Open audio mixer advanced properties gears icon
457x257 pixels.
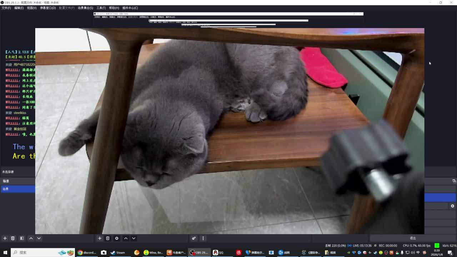[x=194, y=238]
